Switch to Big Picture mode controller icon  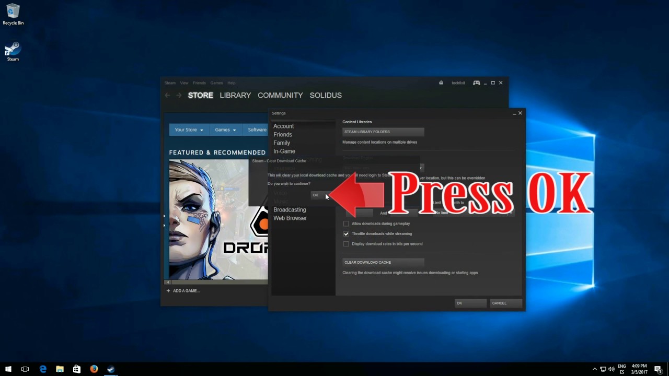[477, 83]
